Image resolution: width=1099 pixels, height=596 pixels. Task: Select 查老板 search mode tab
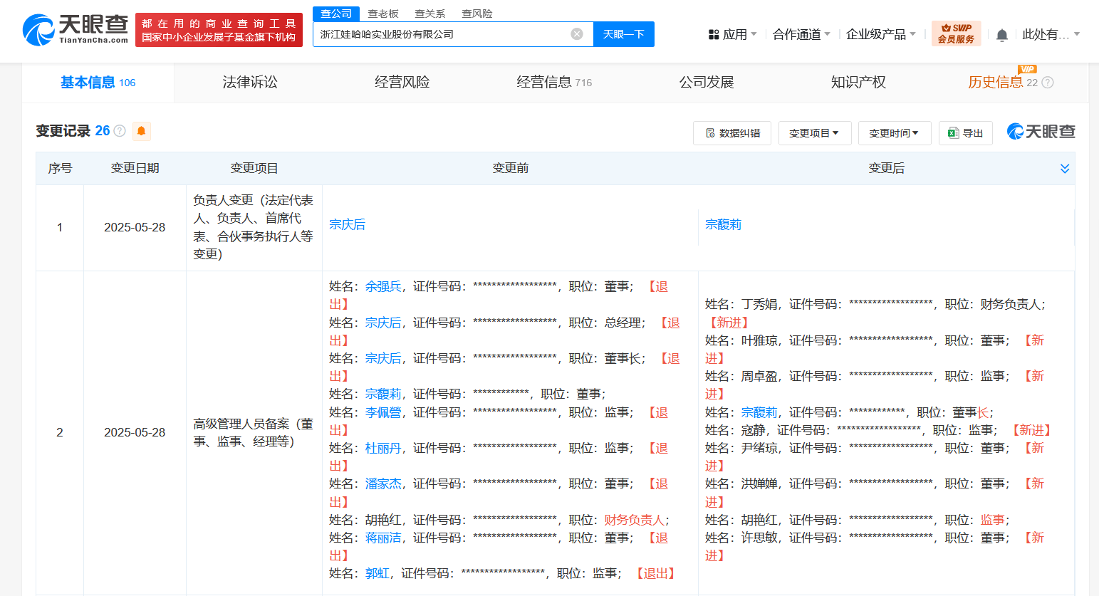tap(382, 14)
